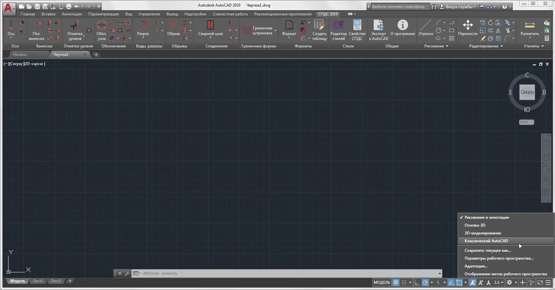Switch to the Главная ribbon tab
The height and width of the screenshot is (290, 555).
point(28,14)
